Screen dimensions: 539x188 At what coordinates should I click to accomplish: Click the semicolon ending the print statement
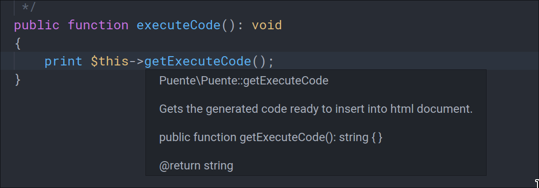pos(271,62)
